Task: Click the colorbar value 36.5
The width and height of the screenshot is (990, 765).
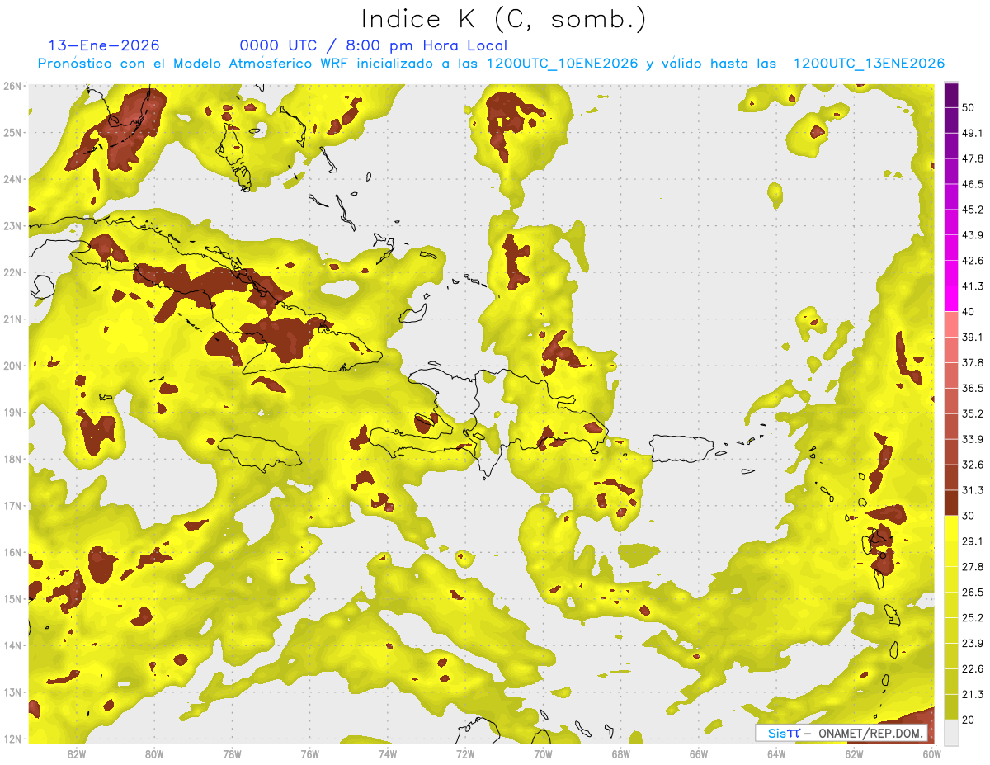Action: tap(973, 388)
